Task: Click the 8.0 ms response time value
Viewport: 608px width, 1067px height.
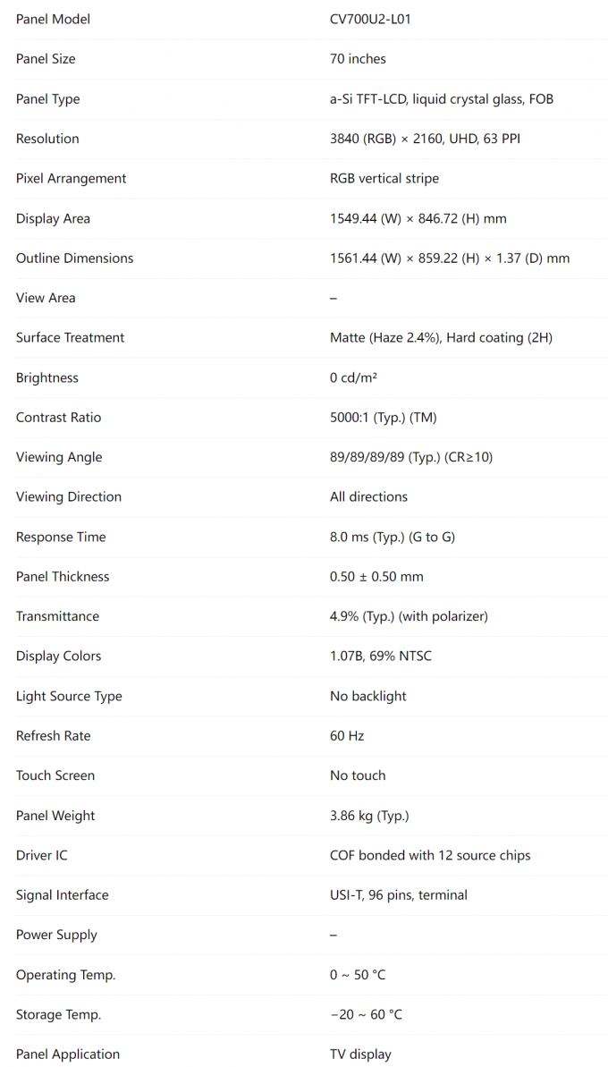Action: coord(393,537)
